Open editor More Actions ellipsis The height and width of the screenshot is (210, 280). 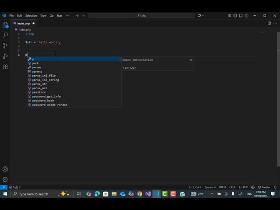coord(275,23)
